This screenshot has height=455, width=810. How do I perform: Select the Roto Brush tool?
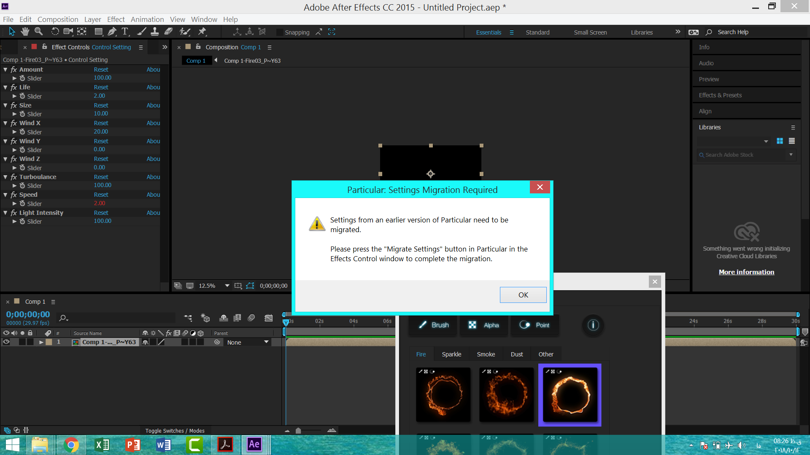(x=185, y=32)
